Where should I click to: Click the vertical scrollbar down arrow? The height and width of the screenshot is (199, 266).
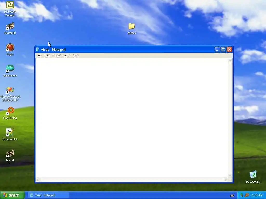click(230, 175)
